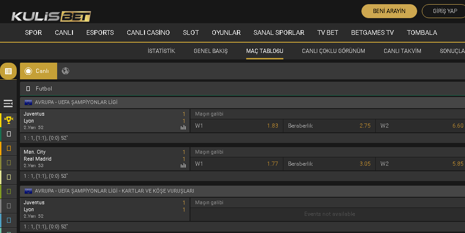
Task: Select the MAÇ TABLOSU tab
Action: point(264,51)
